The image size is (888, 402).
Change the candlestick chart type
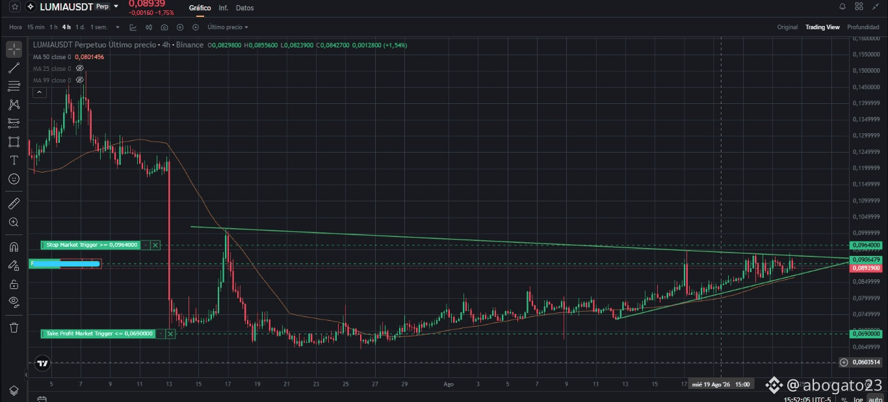click(x=149, y=27)
